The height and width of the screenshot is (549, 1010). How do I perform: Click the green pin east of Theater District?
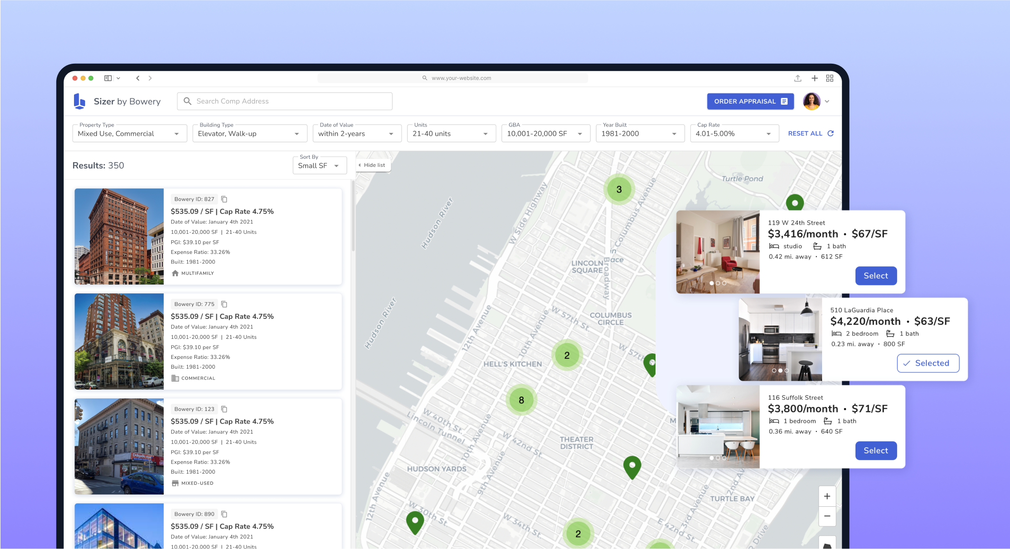[632, 467]
